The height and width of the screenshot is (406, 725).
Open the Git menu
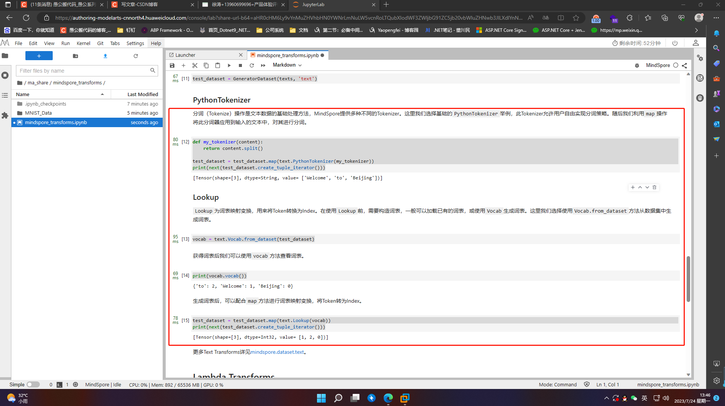pos(100,43)
